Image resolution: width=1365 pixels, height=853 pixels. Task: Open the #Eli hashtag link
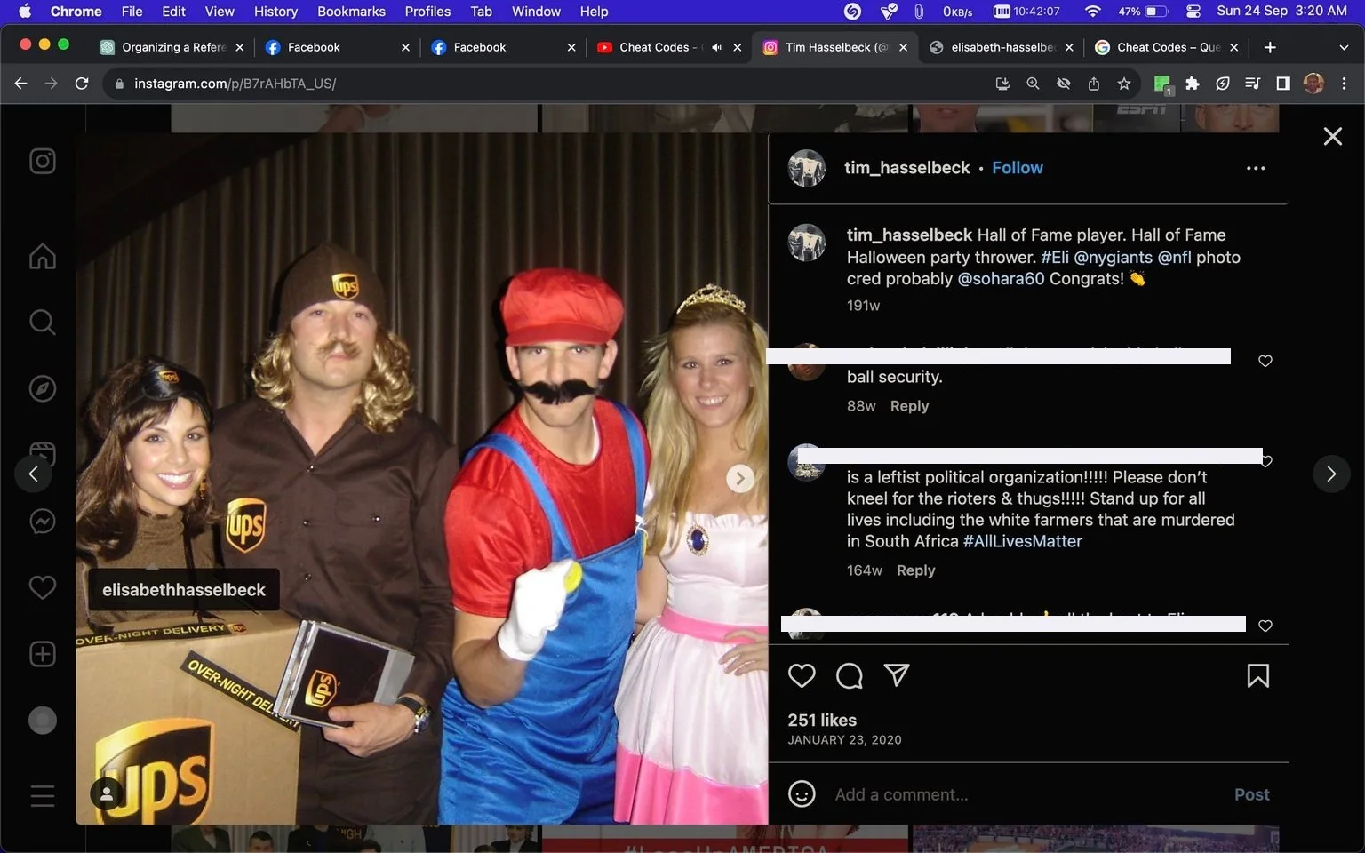coord(1055,258)
